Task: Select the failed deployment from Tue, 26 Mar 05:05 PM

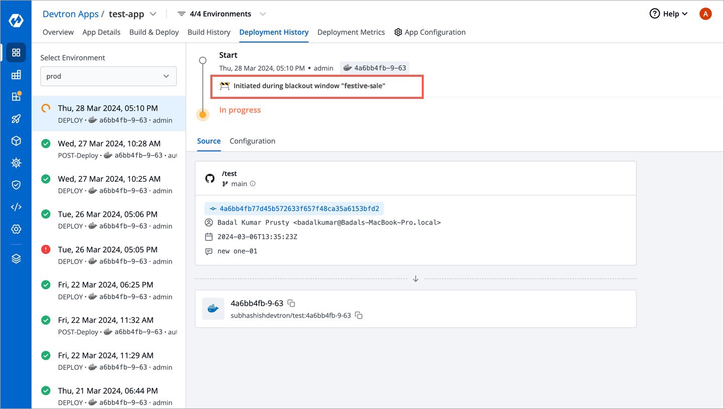Action: point(108,254)
